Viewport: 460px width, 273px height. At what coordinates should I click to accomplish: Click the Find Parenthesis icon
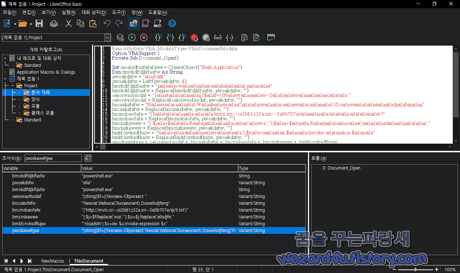[x=230, y=37]
